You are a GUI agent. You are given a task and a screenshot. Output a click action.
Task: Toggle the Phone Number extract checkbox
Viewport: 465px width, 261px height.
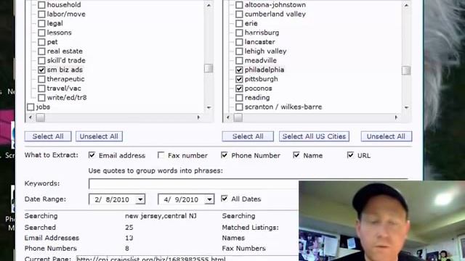click(225, 155)
